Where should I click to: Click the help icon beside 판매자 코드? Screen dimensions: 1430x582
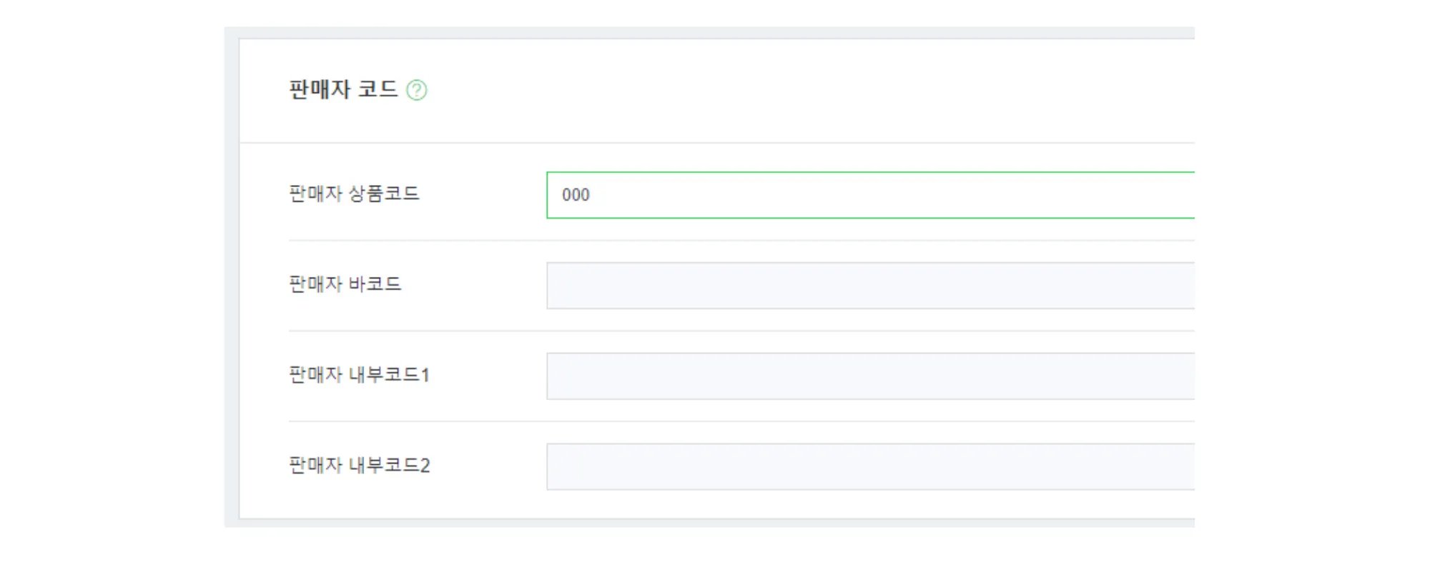coord(416,91)
